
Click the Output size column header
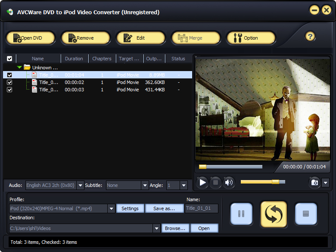pos(154,59)
